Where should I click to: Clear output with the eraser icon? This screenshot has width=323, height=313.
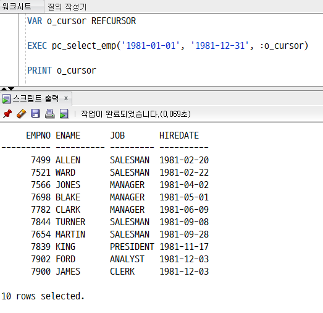tap(22, 114)
